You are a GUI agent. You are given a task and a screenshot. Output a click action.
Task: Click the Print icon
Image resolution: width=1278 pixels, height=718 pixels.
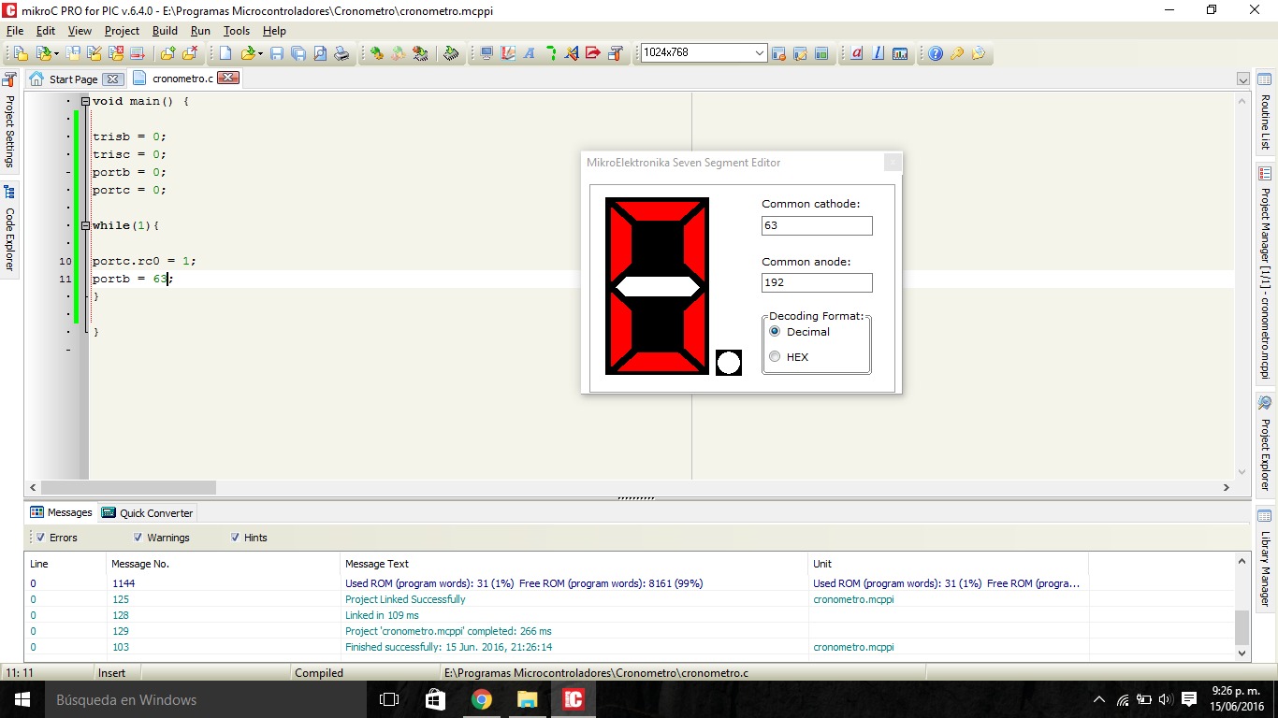point(341,53)
